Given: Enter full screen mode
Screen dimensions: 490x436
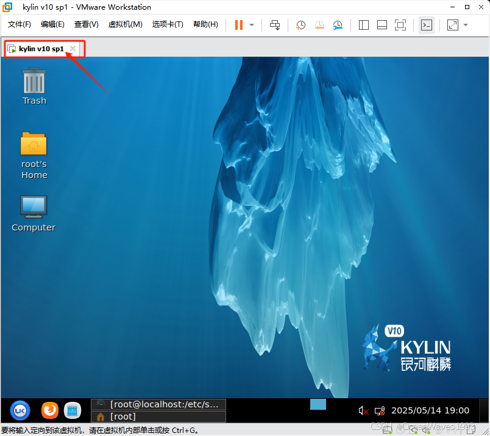Looking at the screenshot, I should (400, 25).
